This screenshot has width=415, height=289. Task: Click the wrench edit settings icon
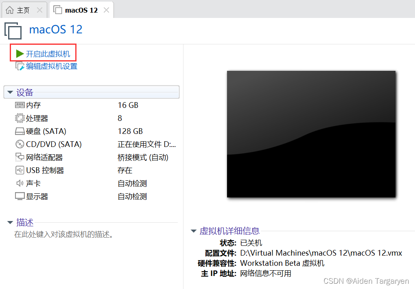tap(20, 66)
